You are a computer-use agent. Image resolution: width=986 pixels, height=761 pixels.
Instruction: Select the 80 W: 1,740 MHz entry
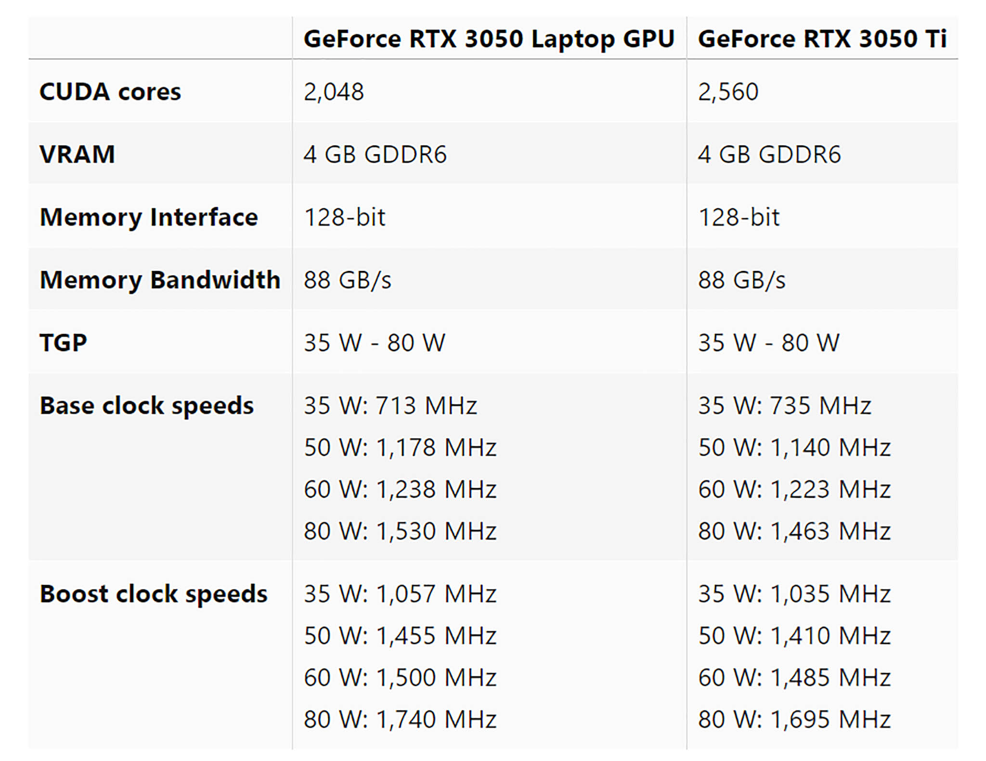[x=400, y=719]
